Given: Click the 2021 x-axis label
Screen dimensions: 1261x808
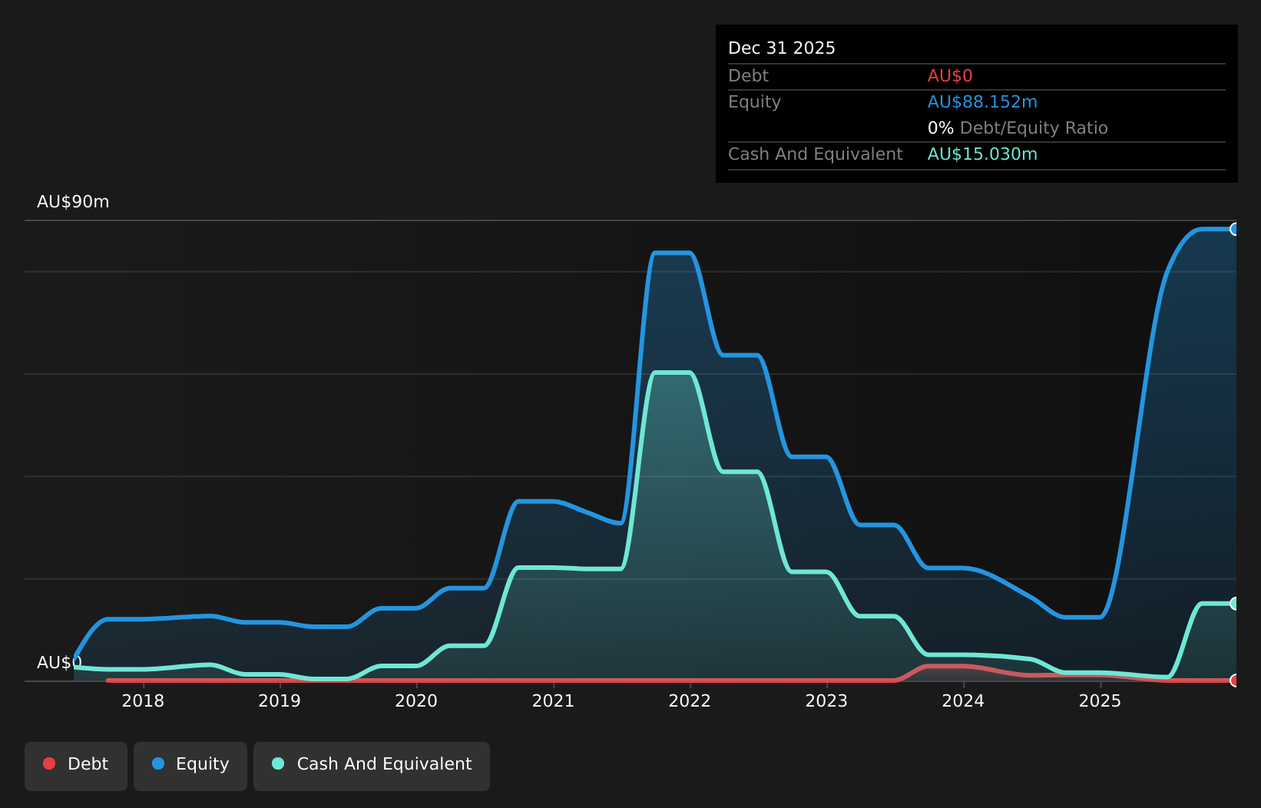Looking at the screenshot, I should click(553, 701).
